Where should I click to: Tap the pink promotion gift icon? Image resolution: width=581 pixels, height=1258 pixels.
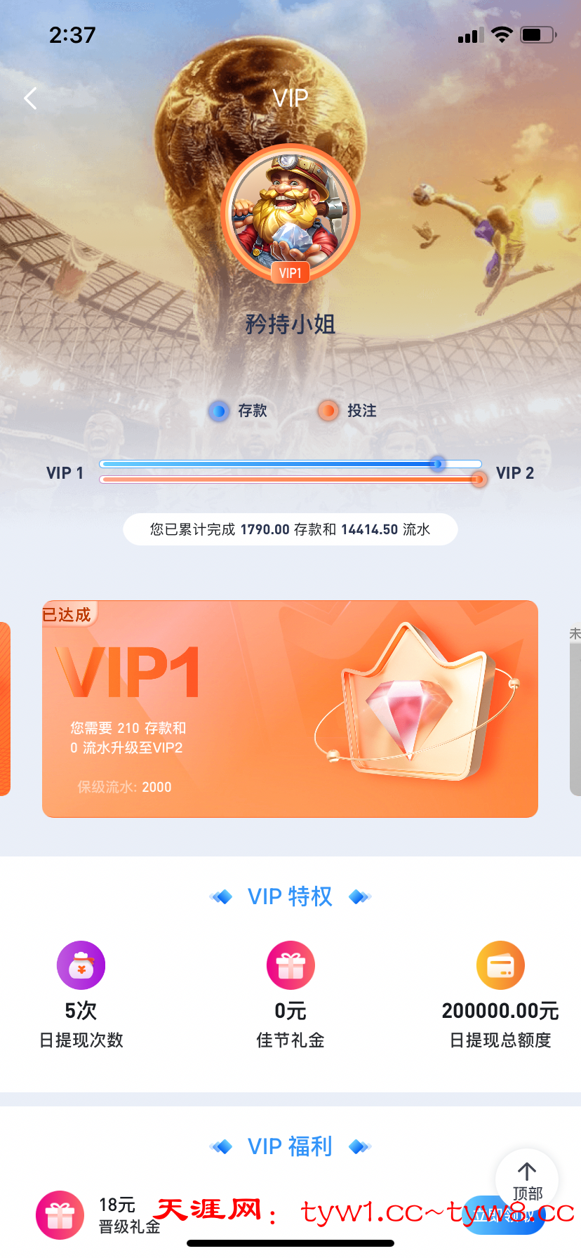(x=60, y=1214)
